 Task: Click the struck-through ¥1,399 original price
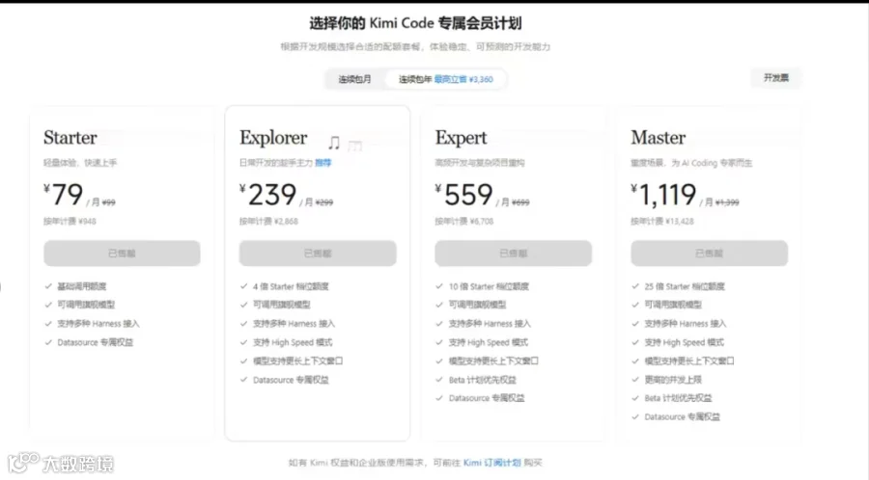coord(727,202)
